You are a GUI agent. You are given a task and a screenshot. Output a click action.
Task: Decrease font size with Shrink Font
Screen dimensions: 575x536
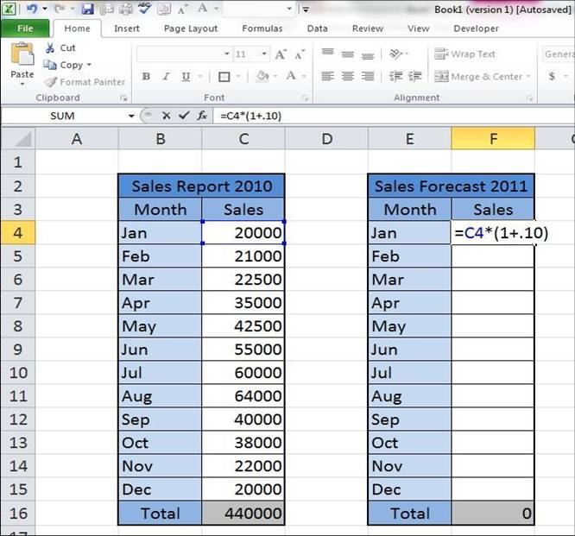click(x=300, y=54)
